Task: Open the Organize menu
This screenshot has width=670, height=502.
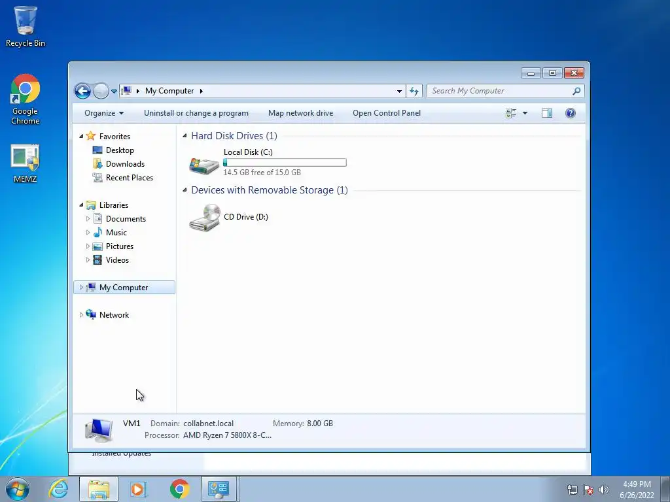Action: 104,113
